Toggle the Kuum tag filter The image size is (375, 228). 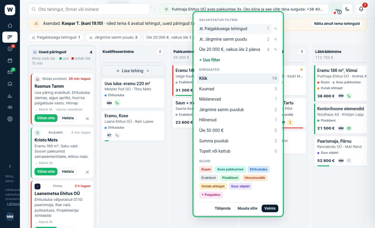[x=206, y=169]
